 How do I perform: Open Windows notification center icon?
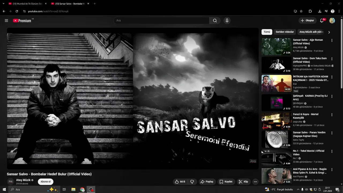pos(337,190)
